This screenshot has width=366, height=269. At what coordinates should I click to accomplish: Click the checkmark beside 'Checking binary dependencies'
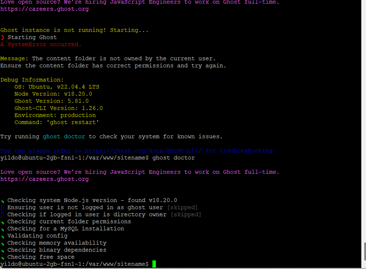[x=3, y=250]
